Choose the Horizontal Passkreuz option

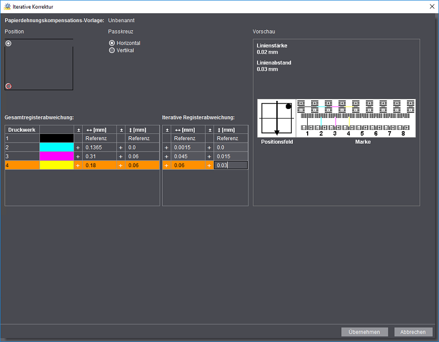coord(112,43)
